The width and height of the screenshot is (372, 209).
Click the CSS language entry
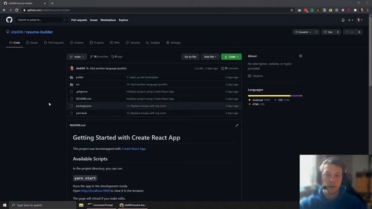click(282, 100)
